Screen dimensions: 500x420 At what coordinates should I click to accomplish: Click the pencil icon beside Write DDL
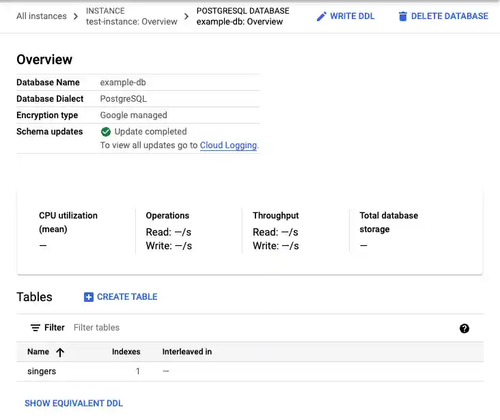[x=322, y=16]
